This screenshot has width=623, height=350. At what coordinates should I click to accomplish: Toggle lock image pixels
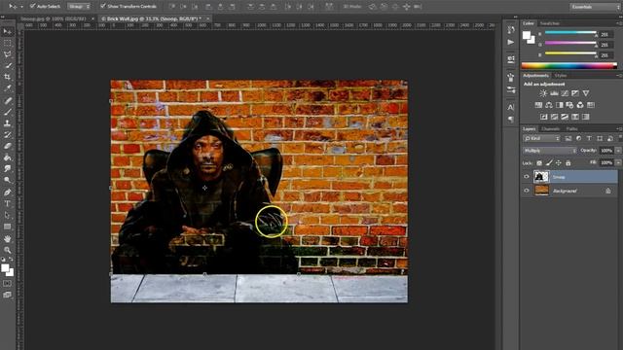tap(549, 163)
